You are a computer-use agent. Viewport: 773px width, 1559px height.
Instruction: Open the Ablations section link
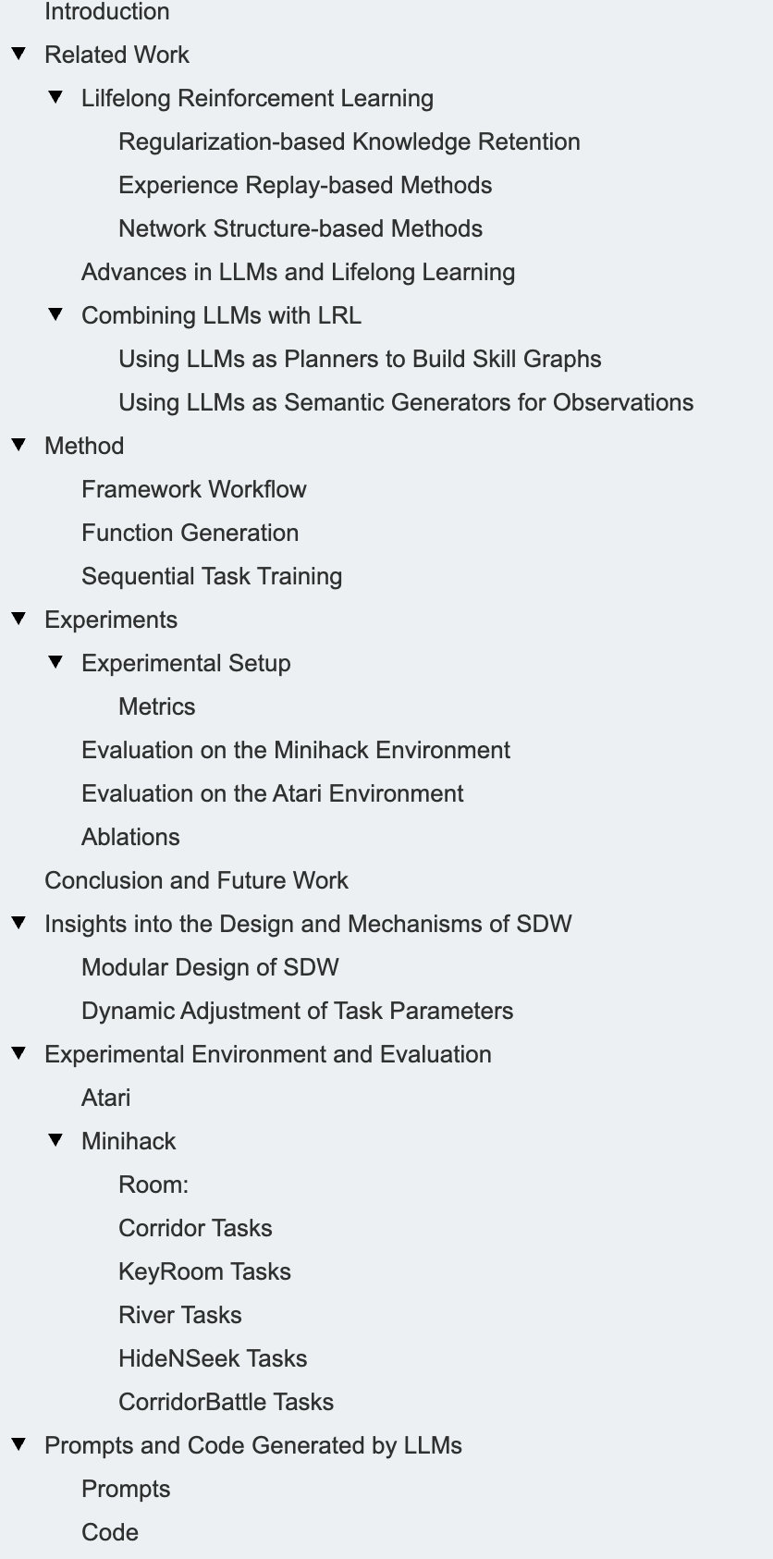click(x=130, y=837)
